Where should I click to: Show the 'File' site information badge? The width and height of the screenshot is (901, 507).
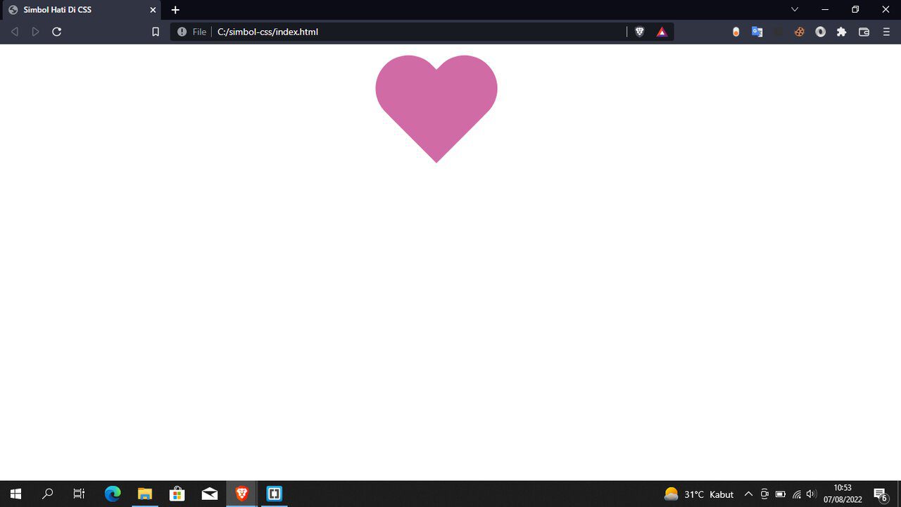click(x=192, y=32)
